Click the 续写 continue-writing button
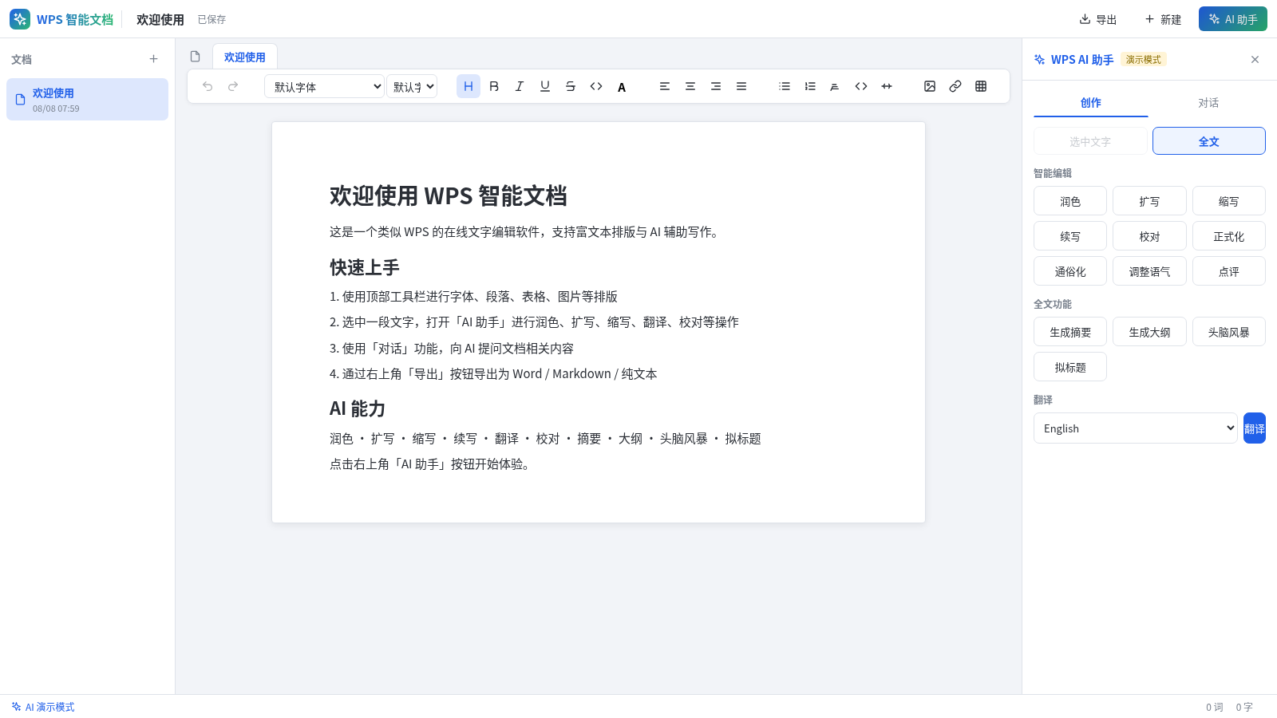Image resolution: width=1277 pixels, height=718 pixels. (x=1070, y=236)
